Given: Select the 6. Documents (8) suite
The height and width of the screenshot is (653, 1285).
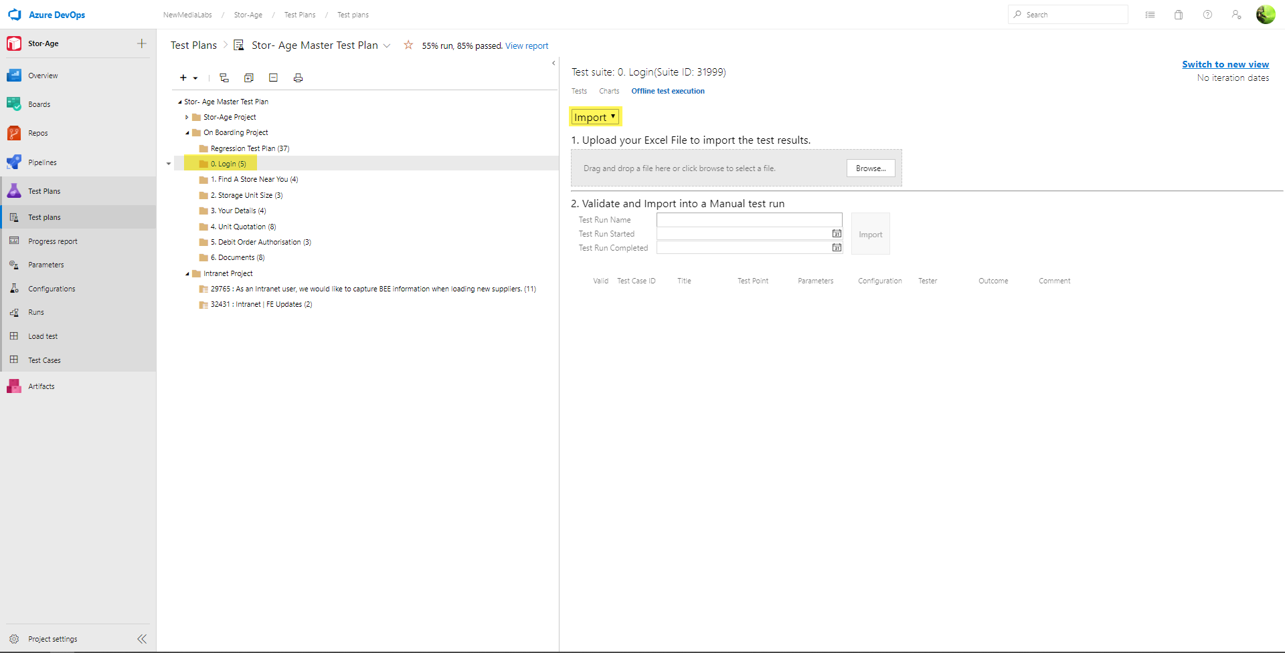Looking at the screenshot, I should 238,257.
